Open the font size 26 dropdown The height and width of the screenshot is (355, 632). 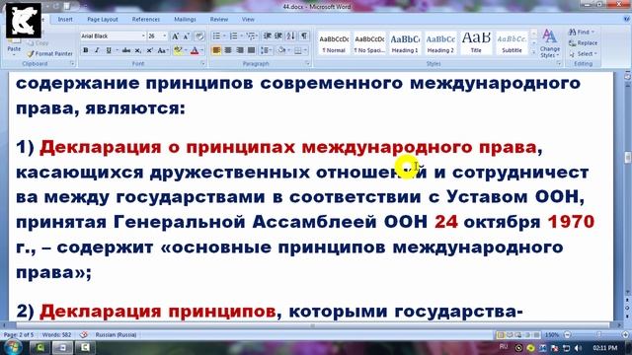coord(165,36)
